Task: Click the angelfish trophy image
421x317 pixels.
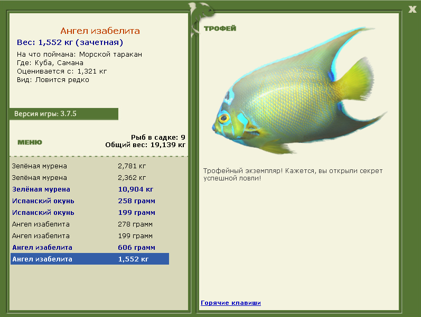Action: pyautogui.click(x=300, y=92)
